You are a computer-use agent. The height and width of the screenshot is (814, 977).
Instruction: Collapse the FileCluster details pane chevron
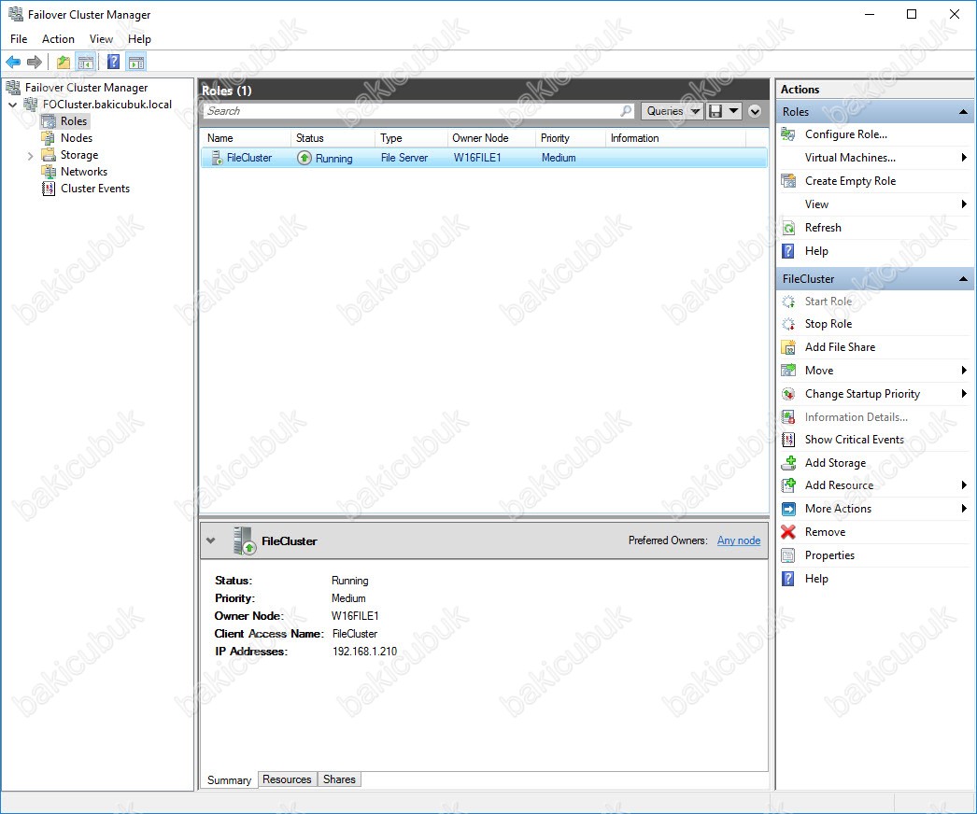pyautogui.click(x=210, y=540)
